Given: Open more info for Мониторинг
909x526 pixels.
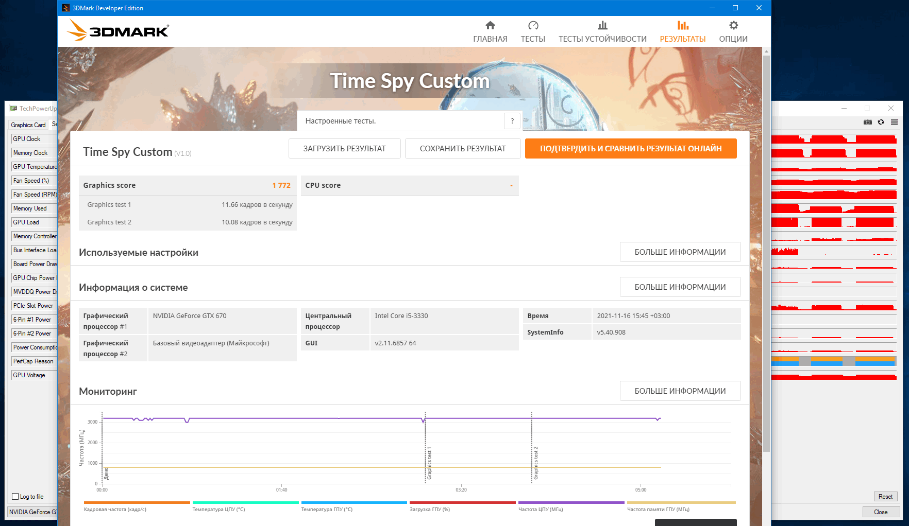Looking at the screenshot, I should 680,391.
